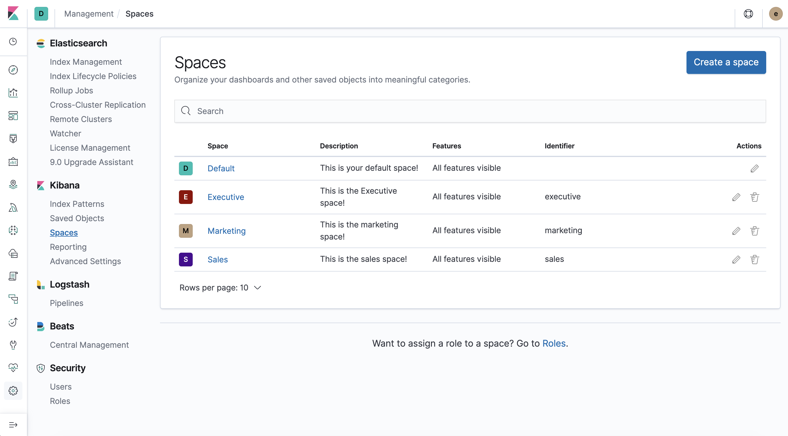Delete the Sales space with trash icon
This screenshot has width=788, height=436.
(754, 260)
